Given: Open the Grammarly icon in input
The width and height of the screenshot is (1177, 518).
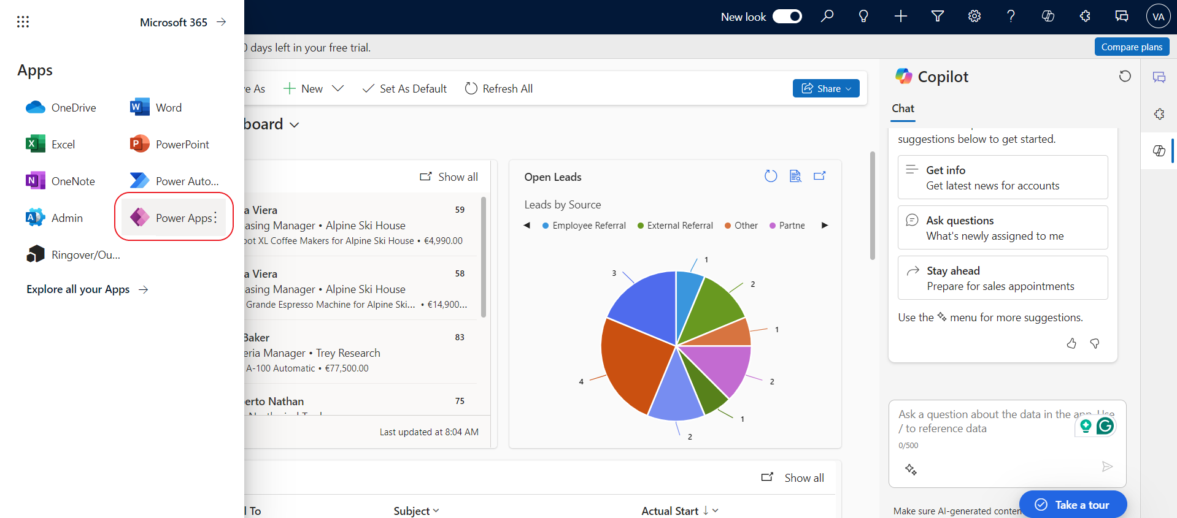Looking at the screenshot, I should click(1105, 426).
